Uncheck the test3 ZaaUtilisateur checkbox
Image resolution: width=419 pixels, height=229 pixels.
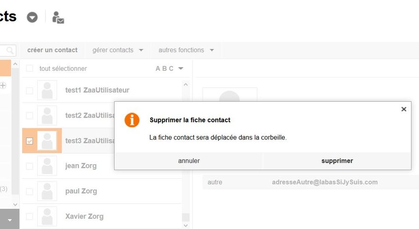29,141
